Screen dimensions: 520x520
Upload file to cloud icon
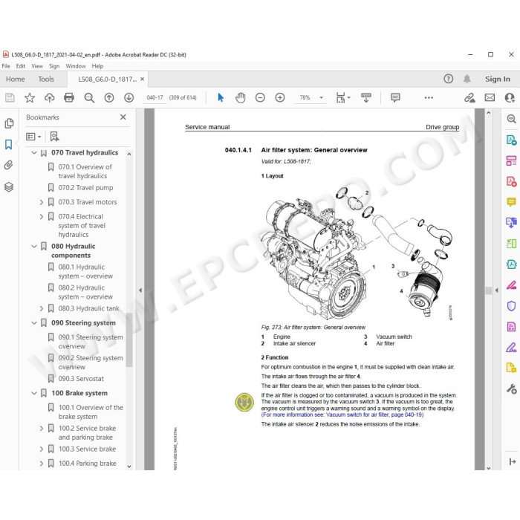click(50, 97)
